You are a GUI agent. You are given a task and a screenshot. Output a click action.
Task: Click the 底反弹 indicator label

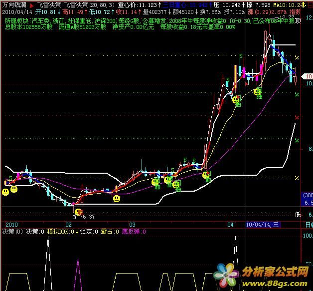[x=131, y=232]
